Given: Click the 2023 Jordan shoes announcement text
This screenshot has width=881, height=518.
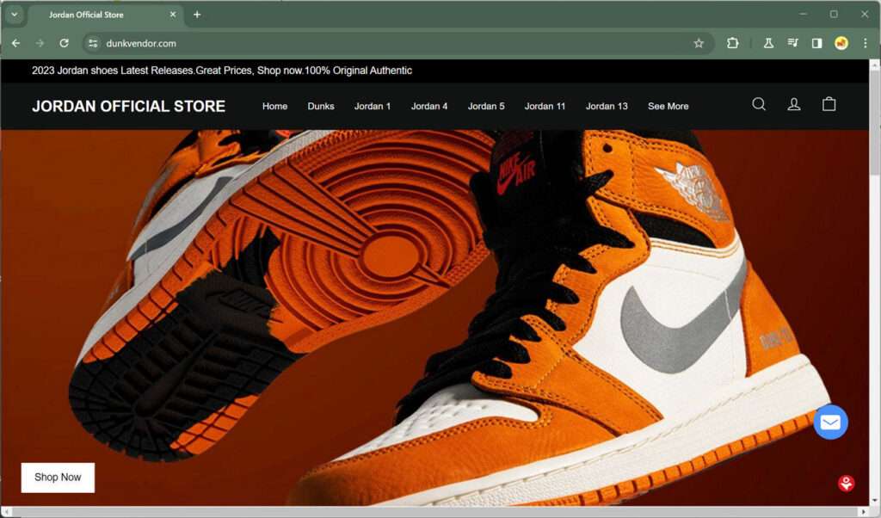Looking at the screenshot, I should (x=222, y=71).
